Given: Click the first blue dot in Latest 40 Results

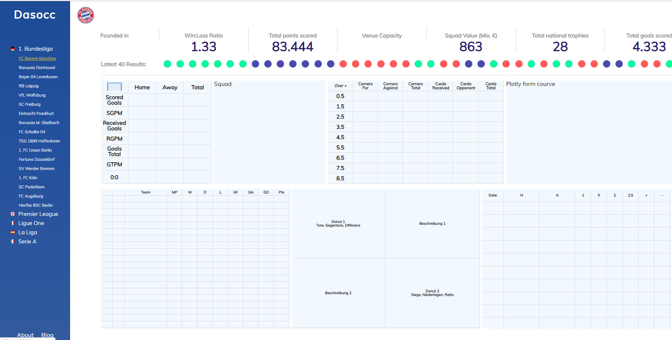Looking at the screenshot, I should [255, 64].
